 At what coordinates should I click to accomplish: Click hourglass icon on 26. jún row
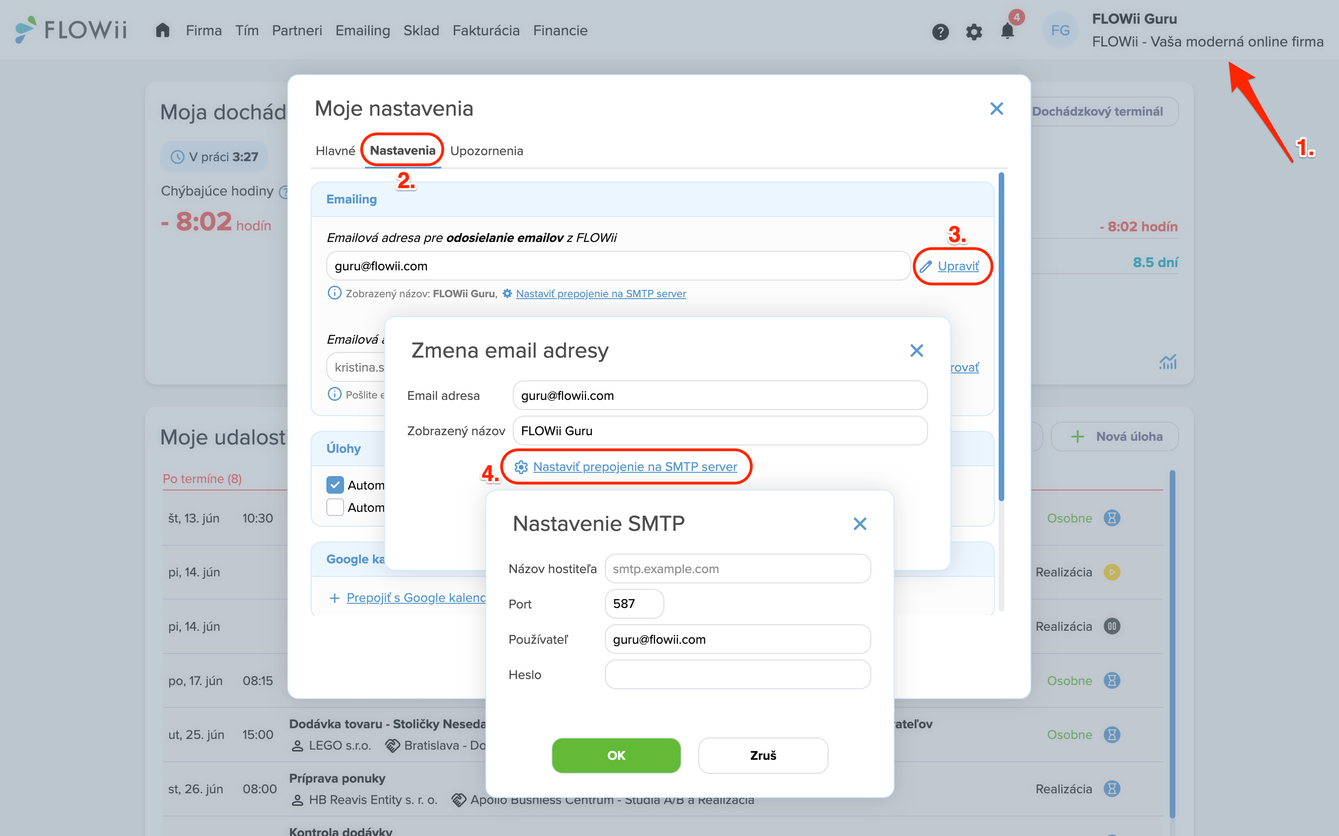click(x=1112, y=789)
